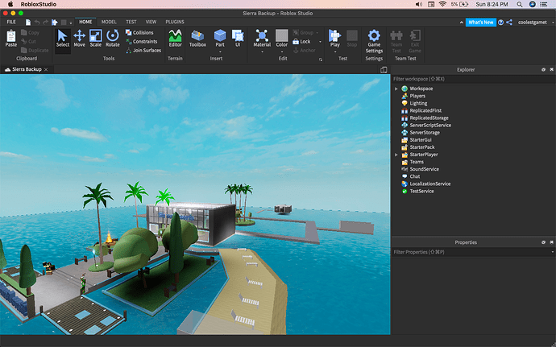The height and width of the screenshot is (347, 556).
Task: Open the Toolbox panel
Action: pyautogui.click(x=197, y=38)
